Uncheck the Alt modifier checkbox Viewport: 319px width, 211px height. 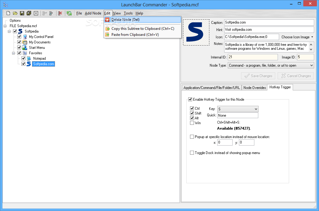(x=192, y=118)
